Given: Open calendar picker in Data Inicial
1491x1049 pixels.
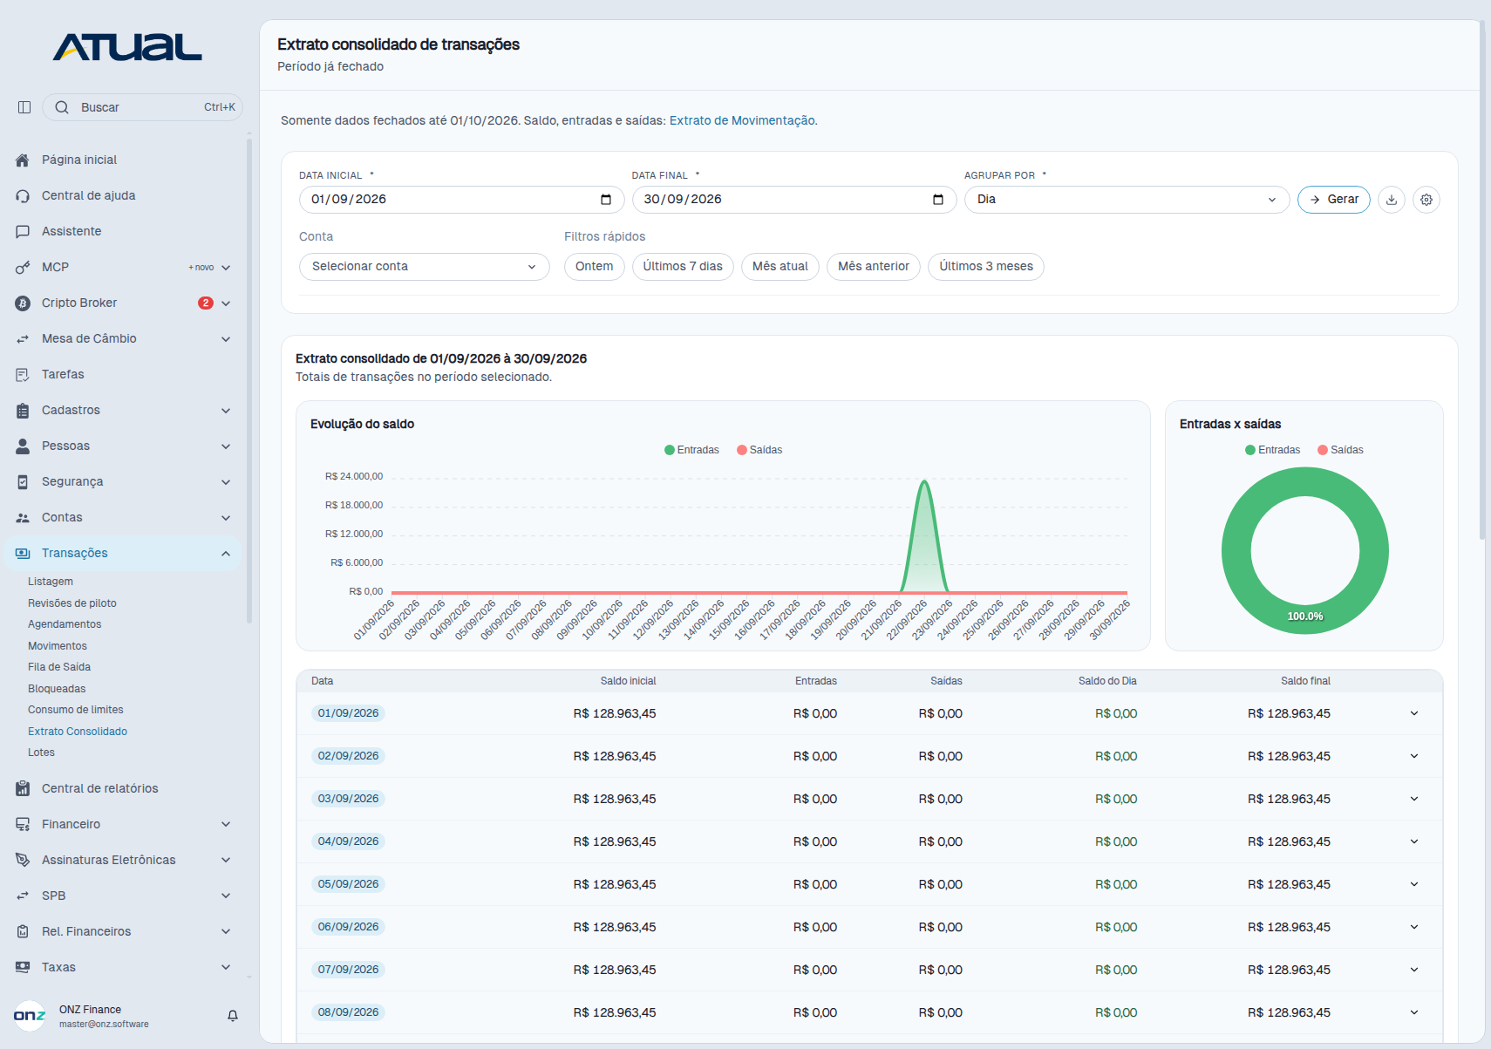Looking at the screenshot, I should pos(606,200).
